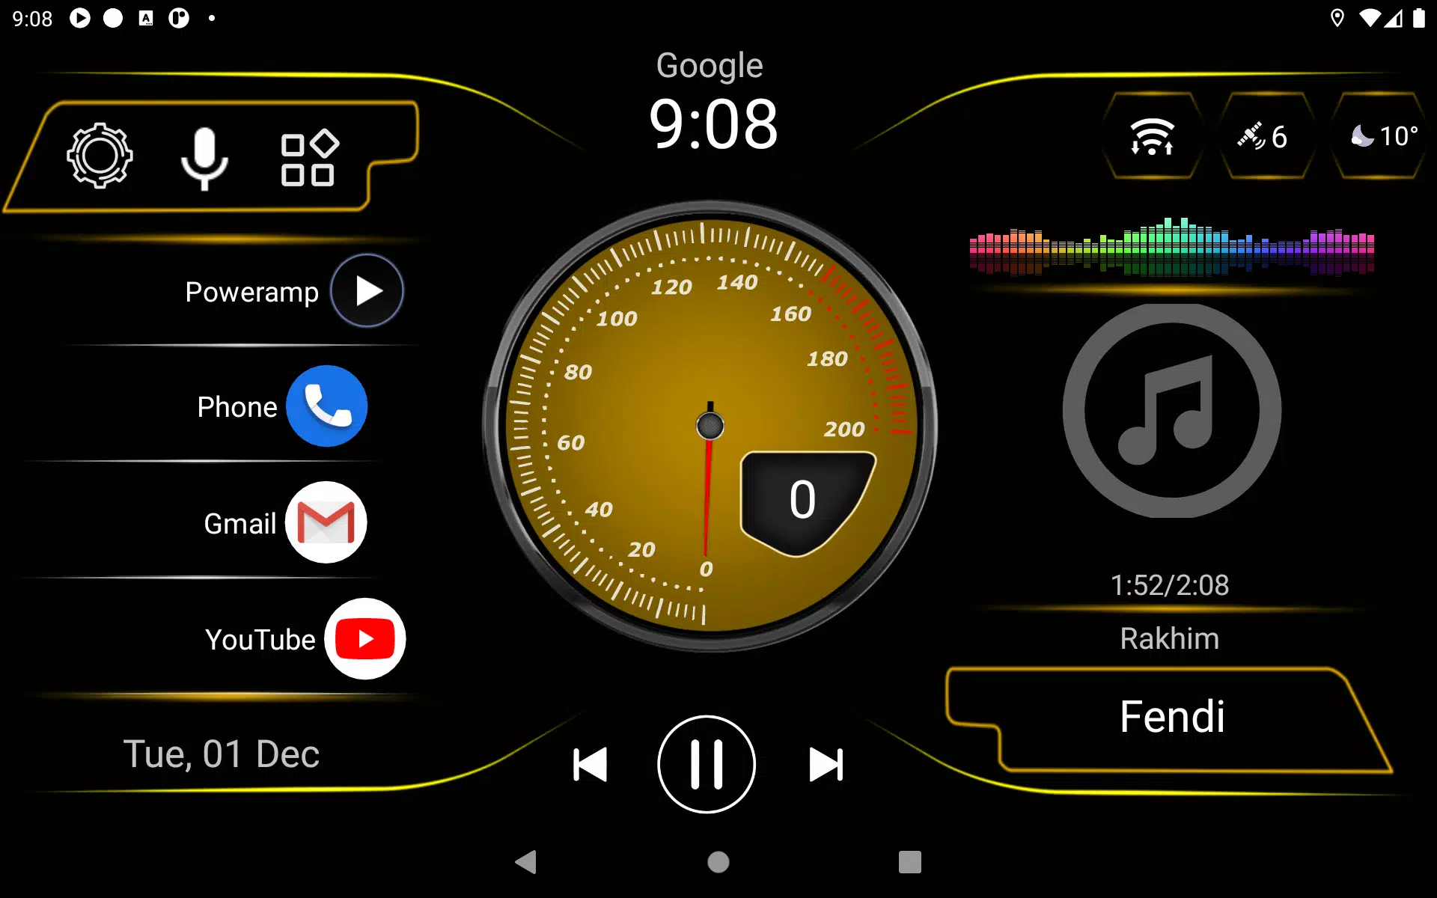Image resolution: width=1437 pixels, height=898 pixels.
Task: Select Google search bar
Action: [x=711, y=64]
